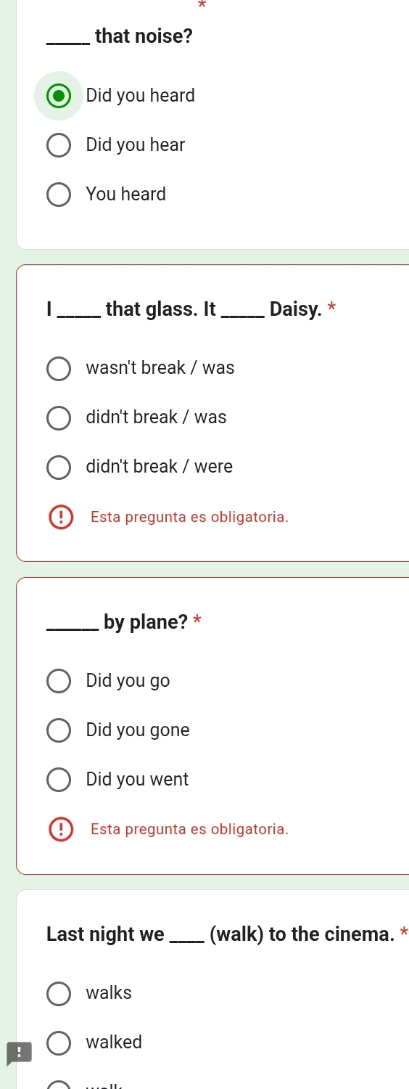Pick the 'You heard' radio button
Screen dimensions: 409x1089
[59, 195]
